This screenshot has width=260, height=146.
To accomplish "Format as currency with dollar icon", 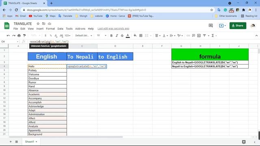I will click(x=45, y=36).
